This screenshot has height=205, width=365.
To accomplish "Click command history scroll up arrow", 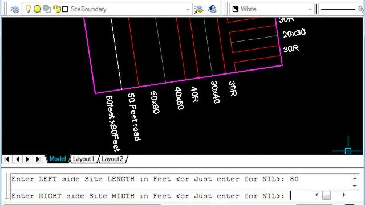I will [355, 178].
